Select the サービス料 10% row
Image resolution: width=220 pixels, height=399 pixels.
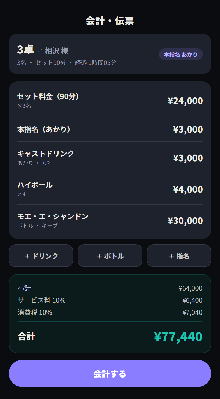pyautogui.click(x=110, y=300)
